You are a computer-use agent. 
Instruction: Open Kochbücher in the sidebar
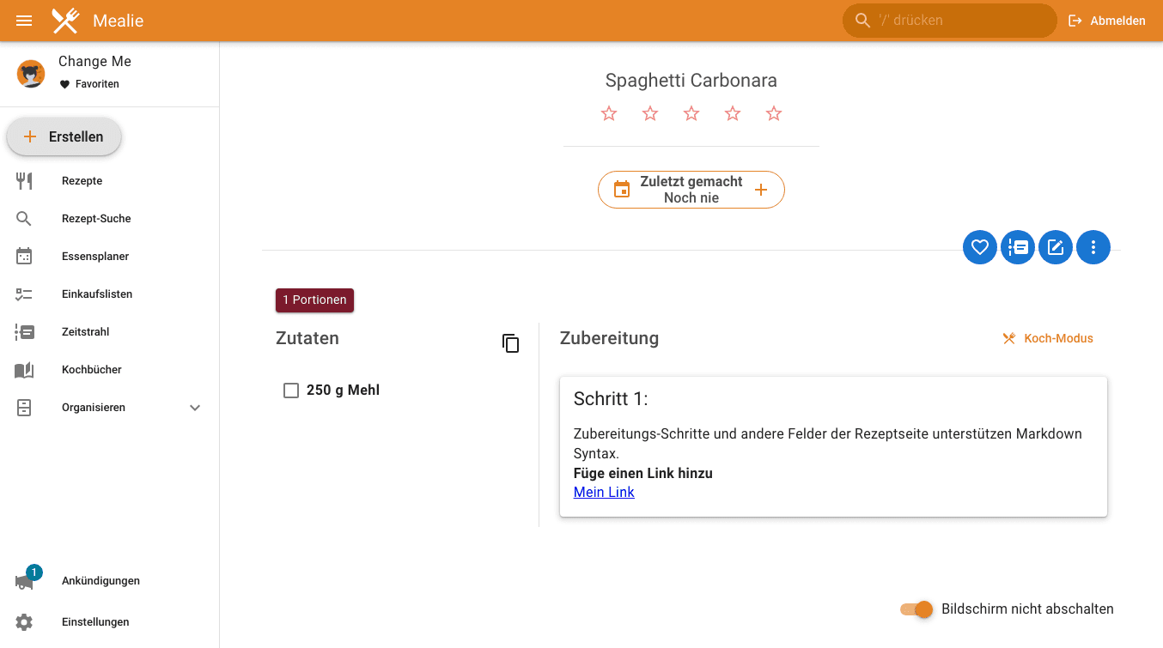110,370
